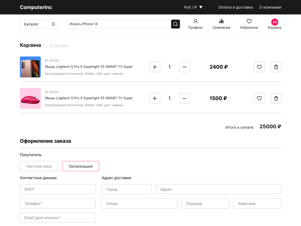Increase quantity for the 2400 ₽ item

point(155,67)
